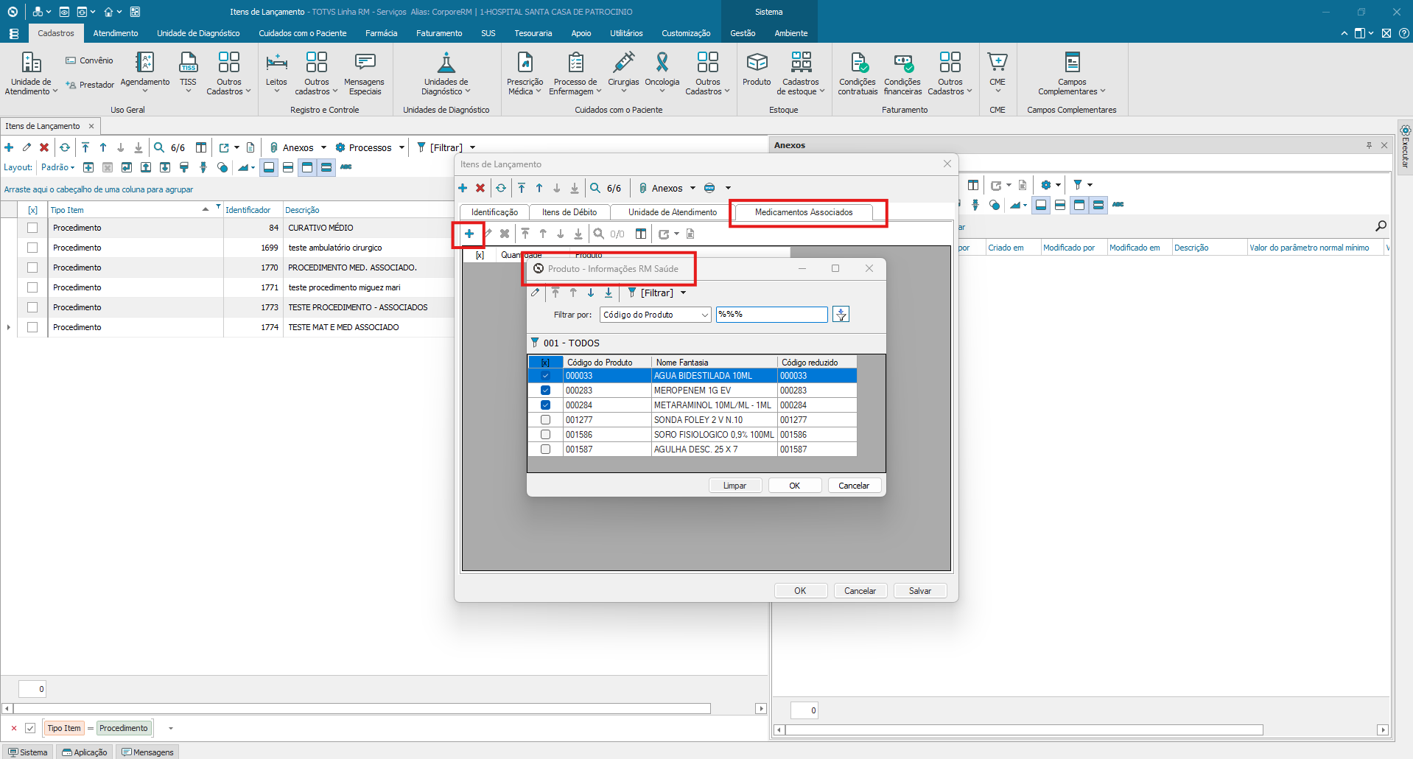The width and height of the screenshot is (1413, 759).
Task: Open Unidades de Diagnóstico ribbon icon
Action: 446,74
